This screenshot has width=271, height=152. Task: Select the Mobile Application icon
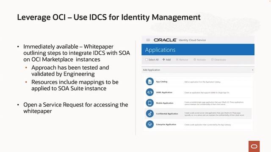point(149,103)
